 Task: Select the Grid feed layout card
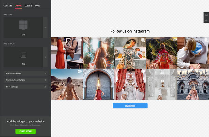pyautogui.click(x=23, y=28)
